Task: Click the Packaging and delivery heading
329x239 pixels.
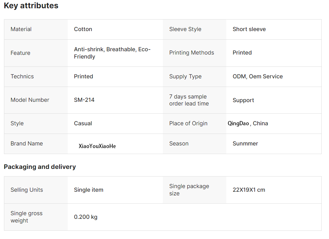Action: pyautogui.click(x=40, y=167)
